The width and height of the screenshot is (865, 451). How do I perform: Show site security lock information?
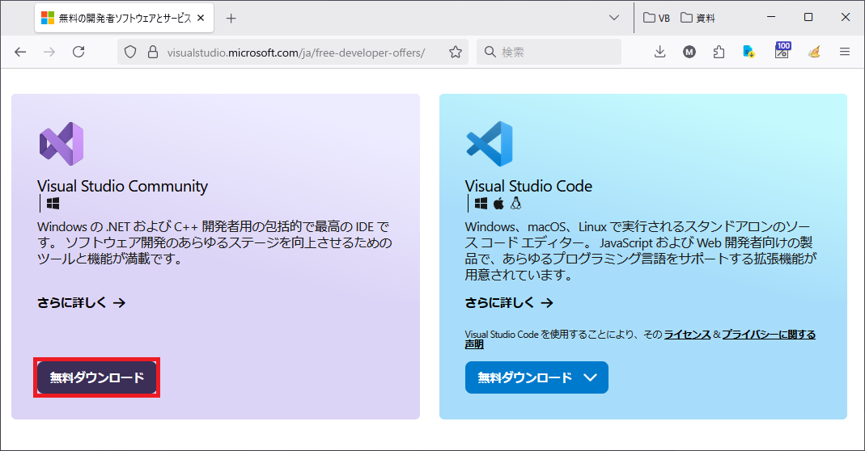153,52
